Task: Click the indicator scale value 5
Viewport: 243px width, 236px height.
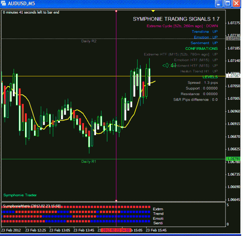Action: click(x=228, y=205)
